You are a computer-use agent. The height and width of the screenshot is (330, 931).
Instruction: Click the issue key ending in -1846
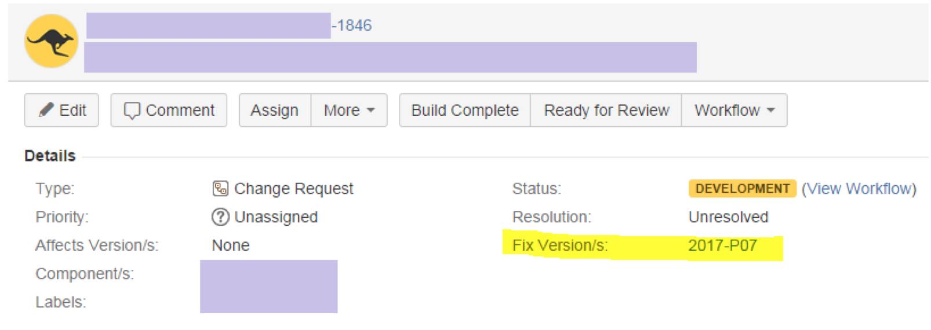pos(352,25)
